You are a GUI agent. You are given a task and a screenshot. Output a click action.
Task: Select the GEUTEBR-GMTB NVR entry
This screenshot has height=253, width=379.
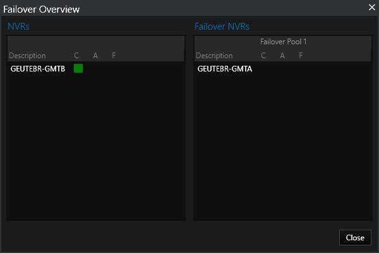coord(38,69)
